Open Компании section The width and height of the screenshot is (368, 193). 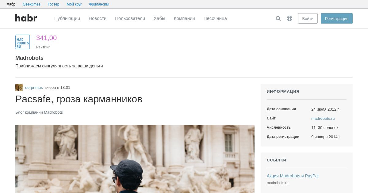point(184,18)
